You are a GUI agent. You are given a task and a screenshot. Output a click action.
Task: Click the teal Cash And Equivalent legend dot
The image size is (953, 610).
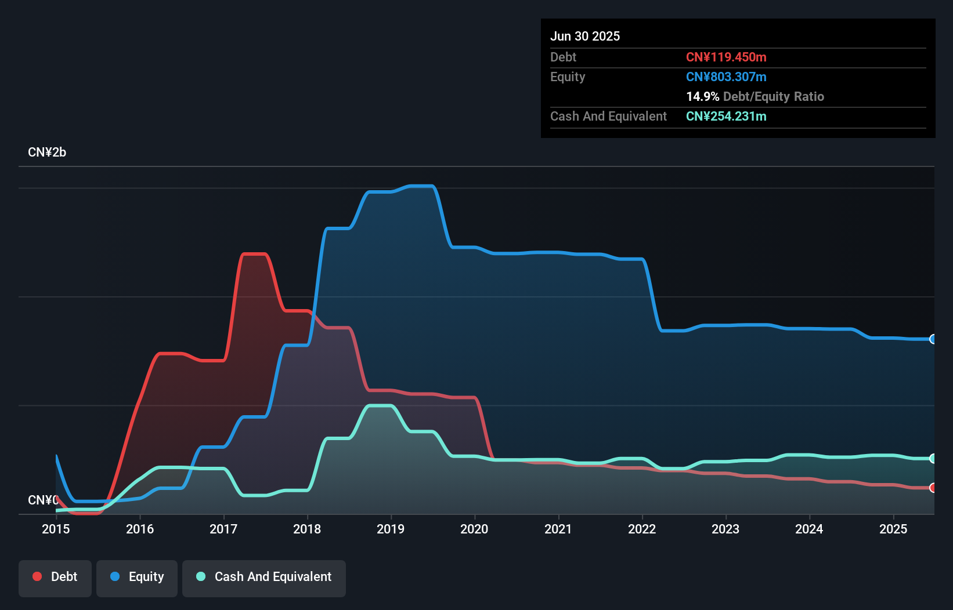200,576
